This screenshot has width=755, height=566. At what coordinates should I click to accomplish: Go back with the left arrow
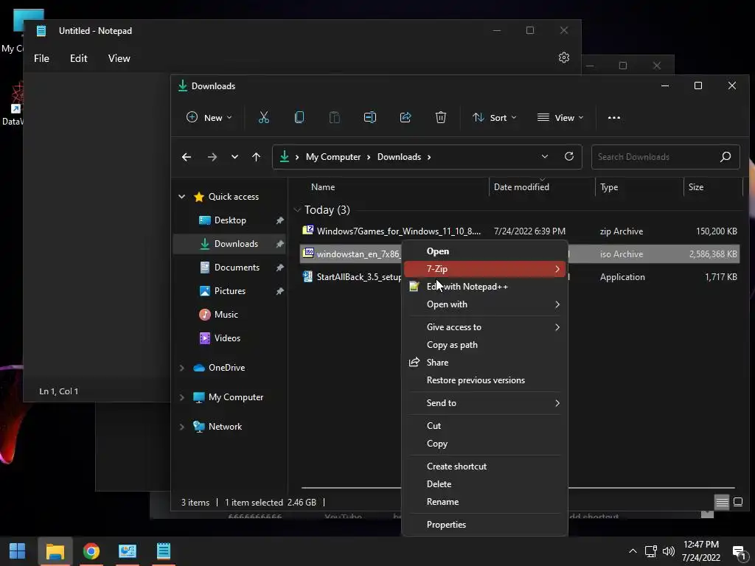pyautogui.click(x=187, y=157)
